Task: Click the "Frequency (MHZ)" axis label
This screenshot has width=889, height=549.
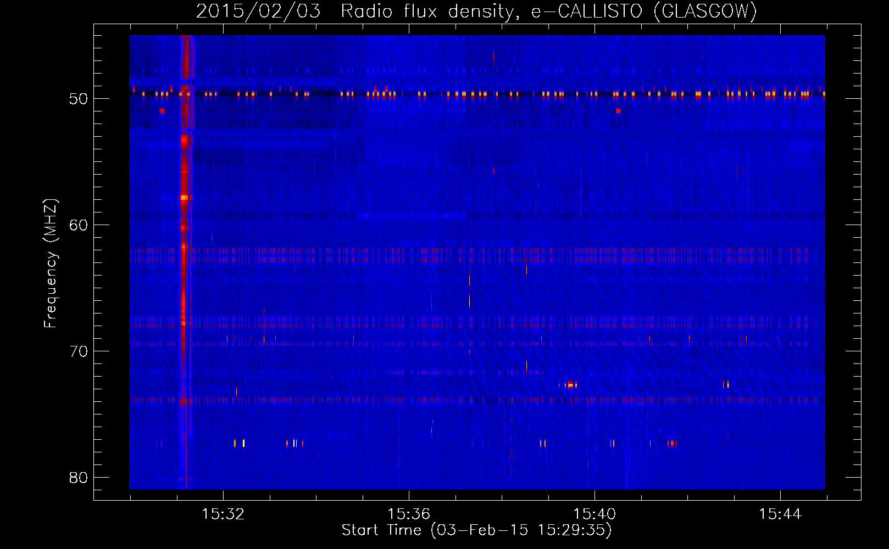Action: click(51, 264)
